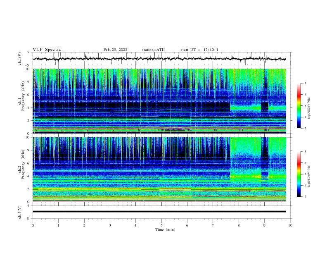
Task: Click the ch.1 voltage waveform trace
Action: coord(159,59)
